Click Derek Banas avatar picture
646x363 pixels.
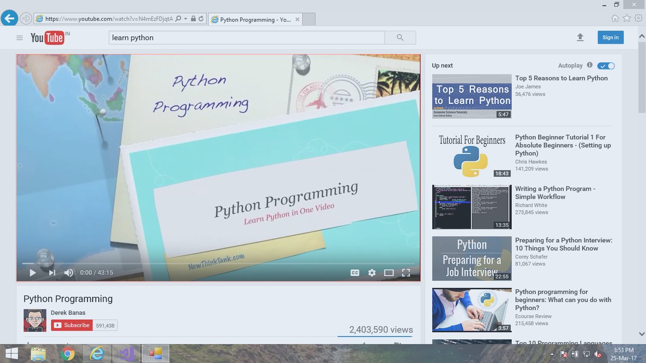pyautogui.click(x=35, y=320)
